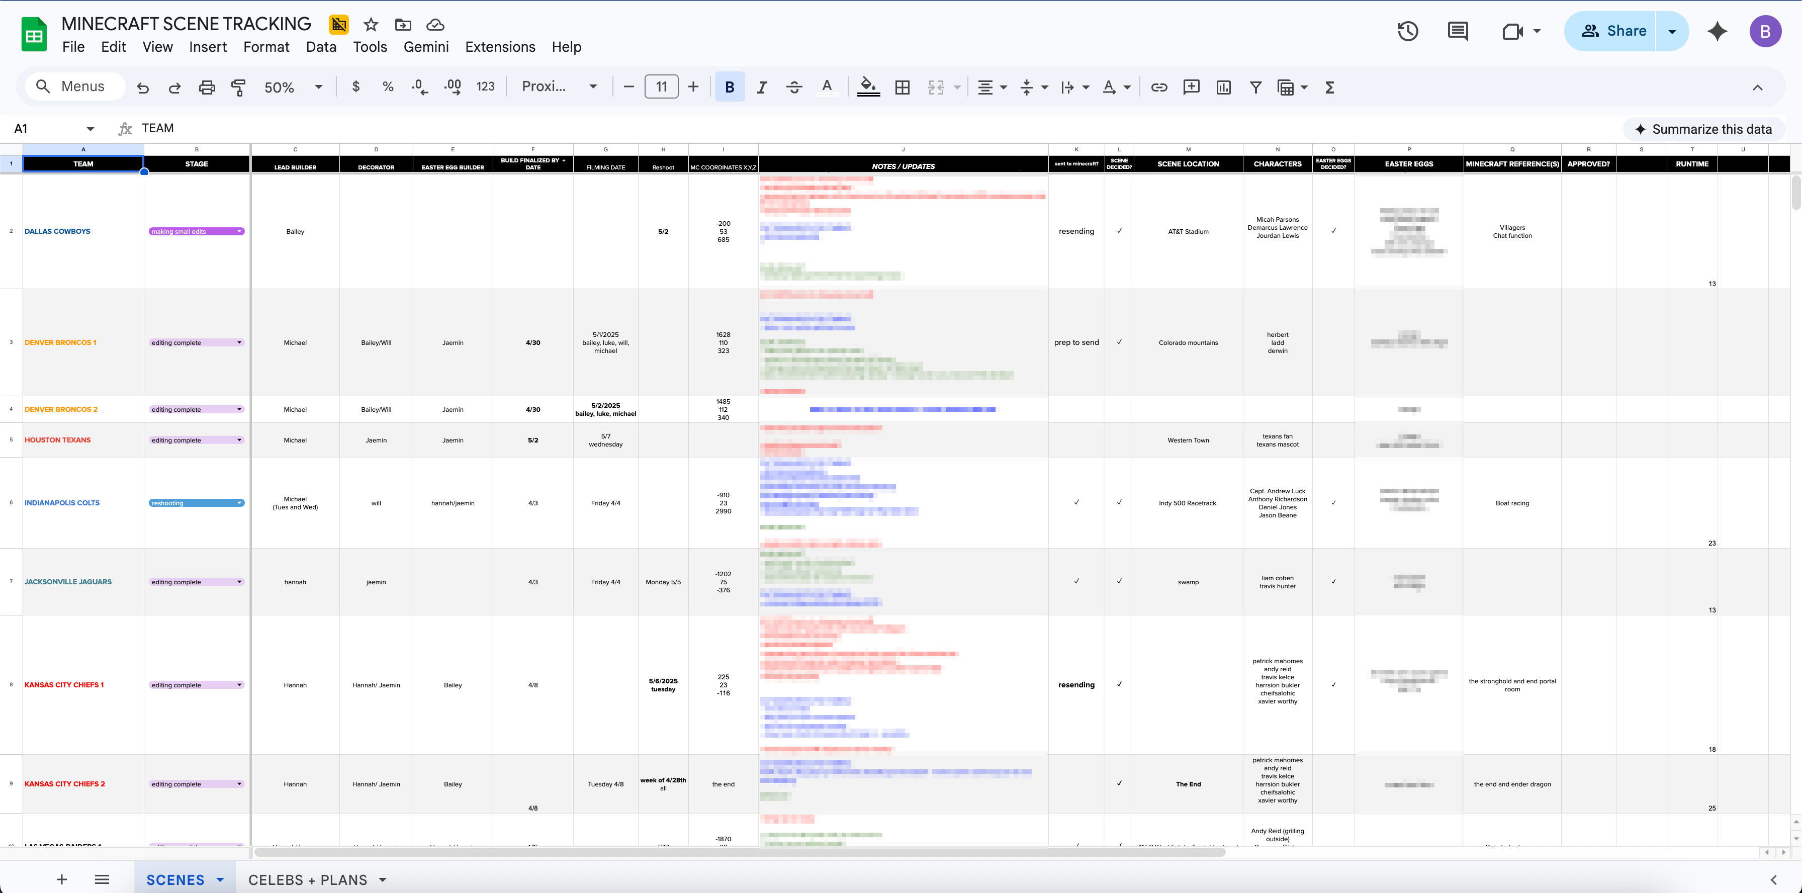Insert link icon in toolbar

click(x=1159, y=86)
